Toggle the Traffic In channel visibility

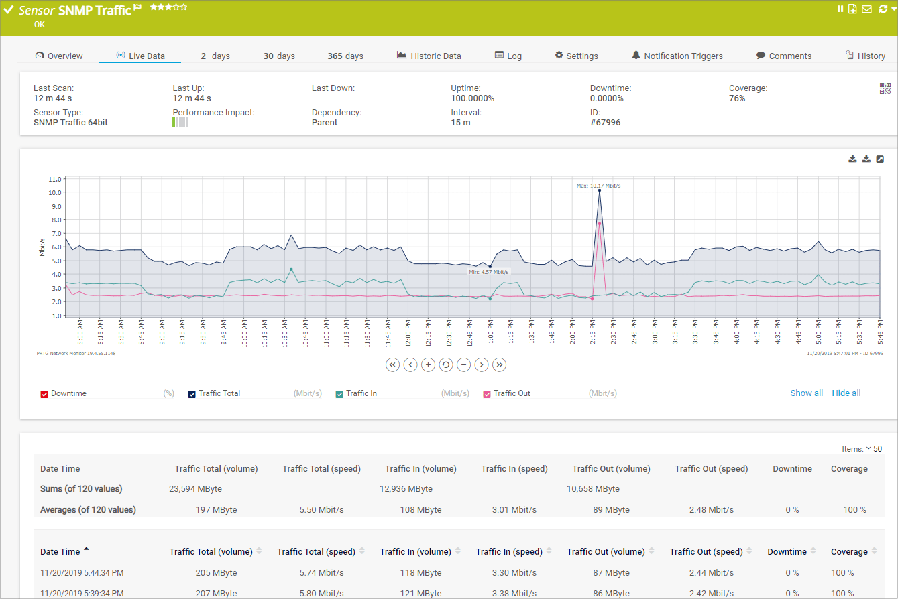coord(339,393)
